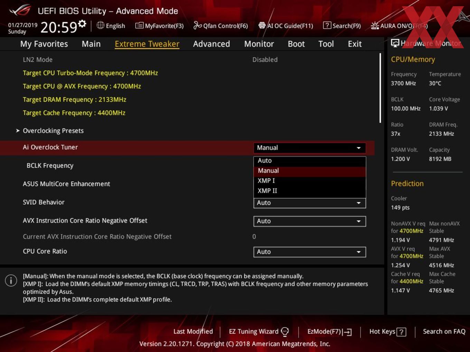This screenshot has height=352, width=470.
Task: Click Target CPU @ AVX Frequency text
Action: [x=82, y=86]
